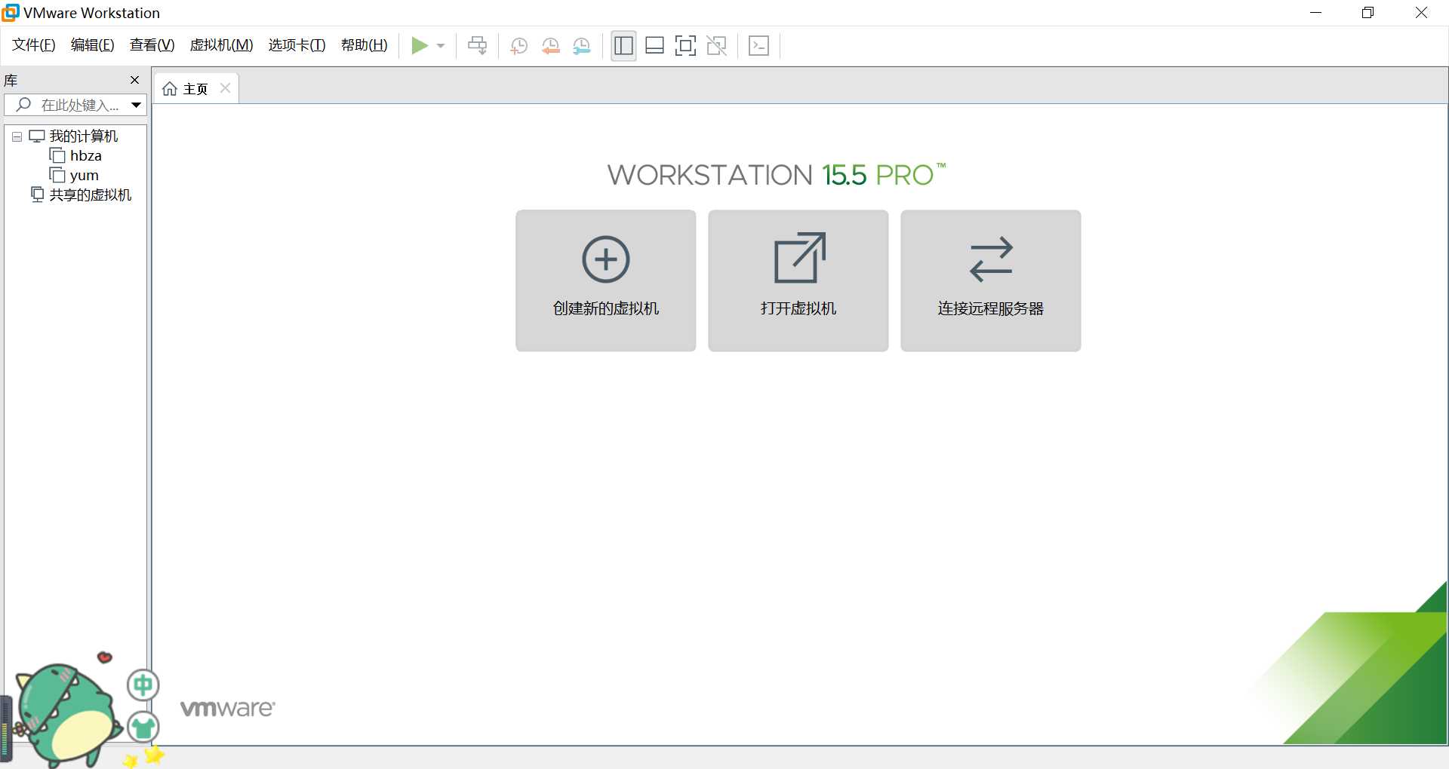Select the hbza virtual machine

point(75,156)
